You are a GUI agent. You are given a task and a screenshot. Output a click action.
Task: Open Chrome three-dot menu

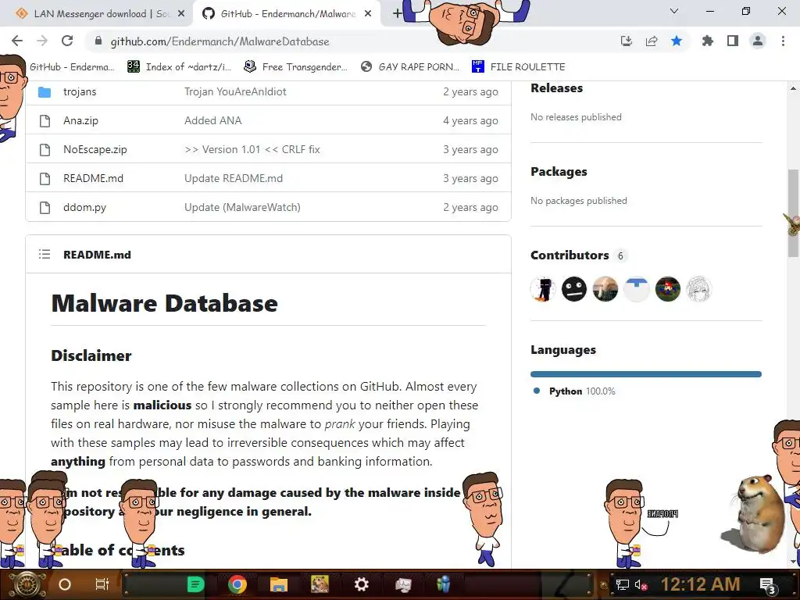(783, 41)
